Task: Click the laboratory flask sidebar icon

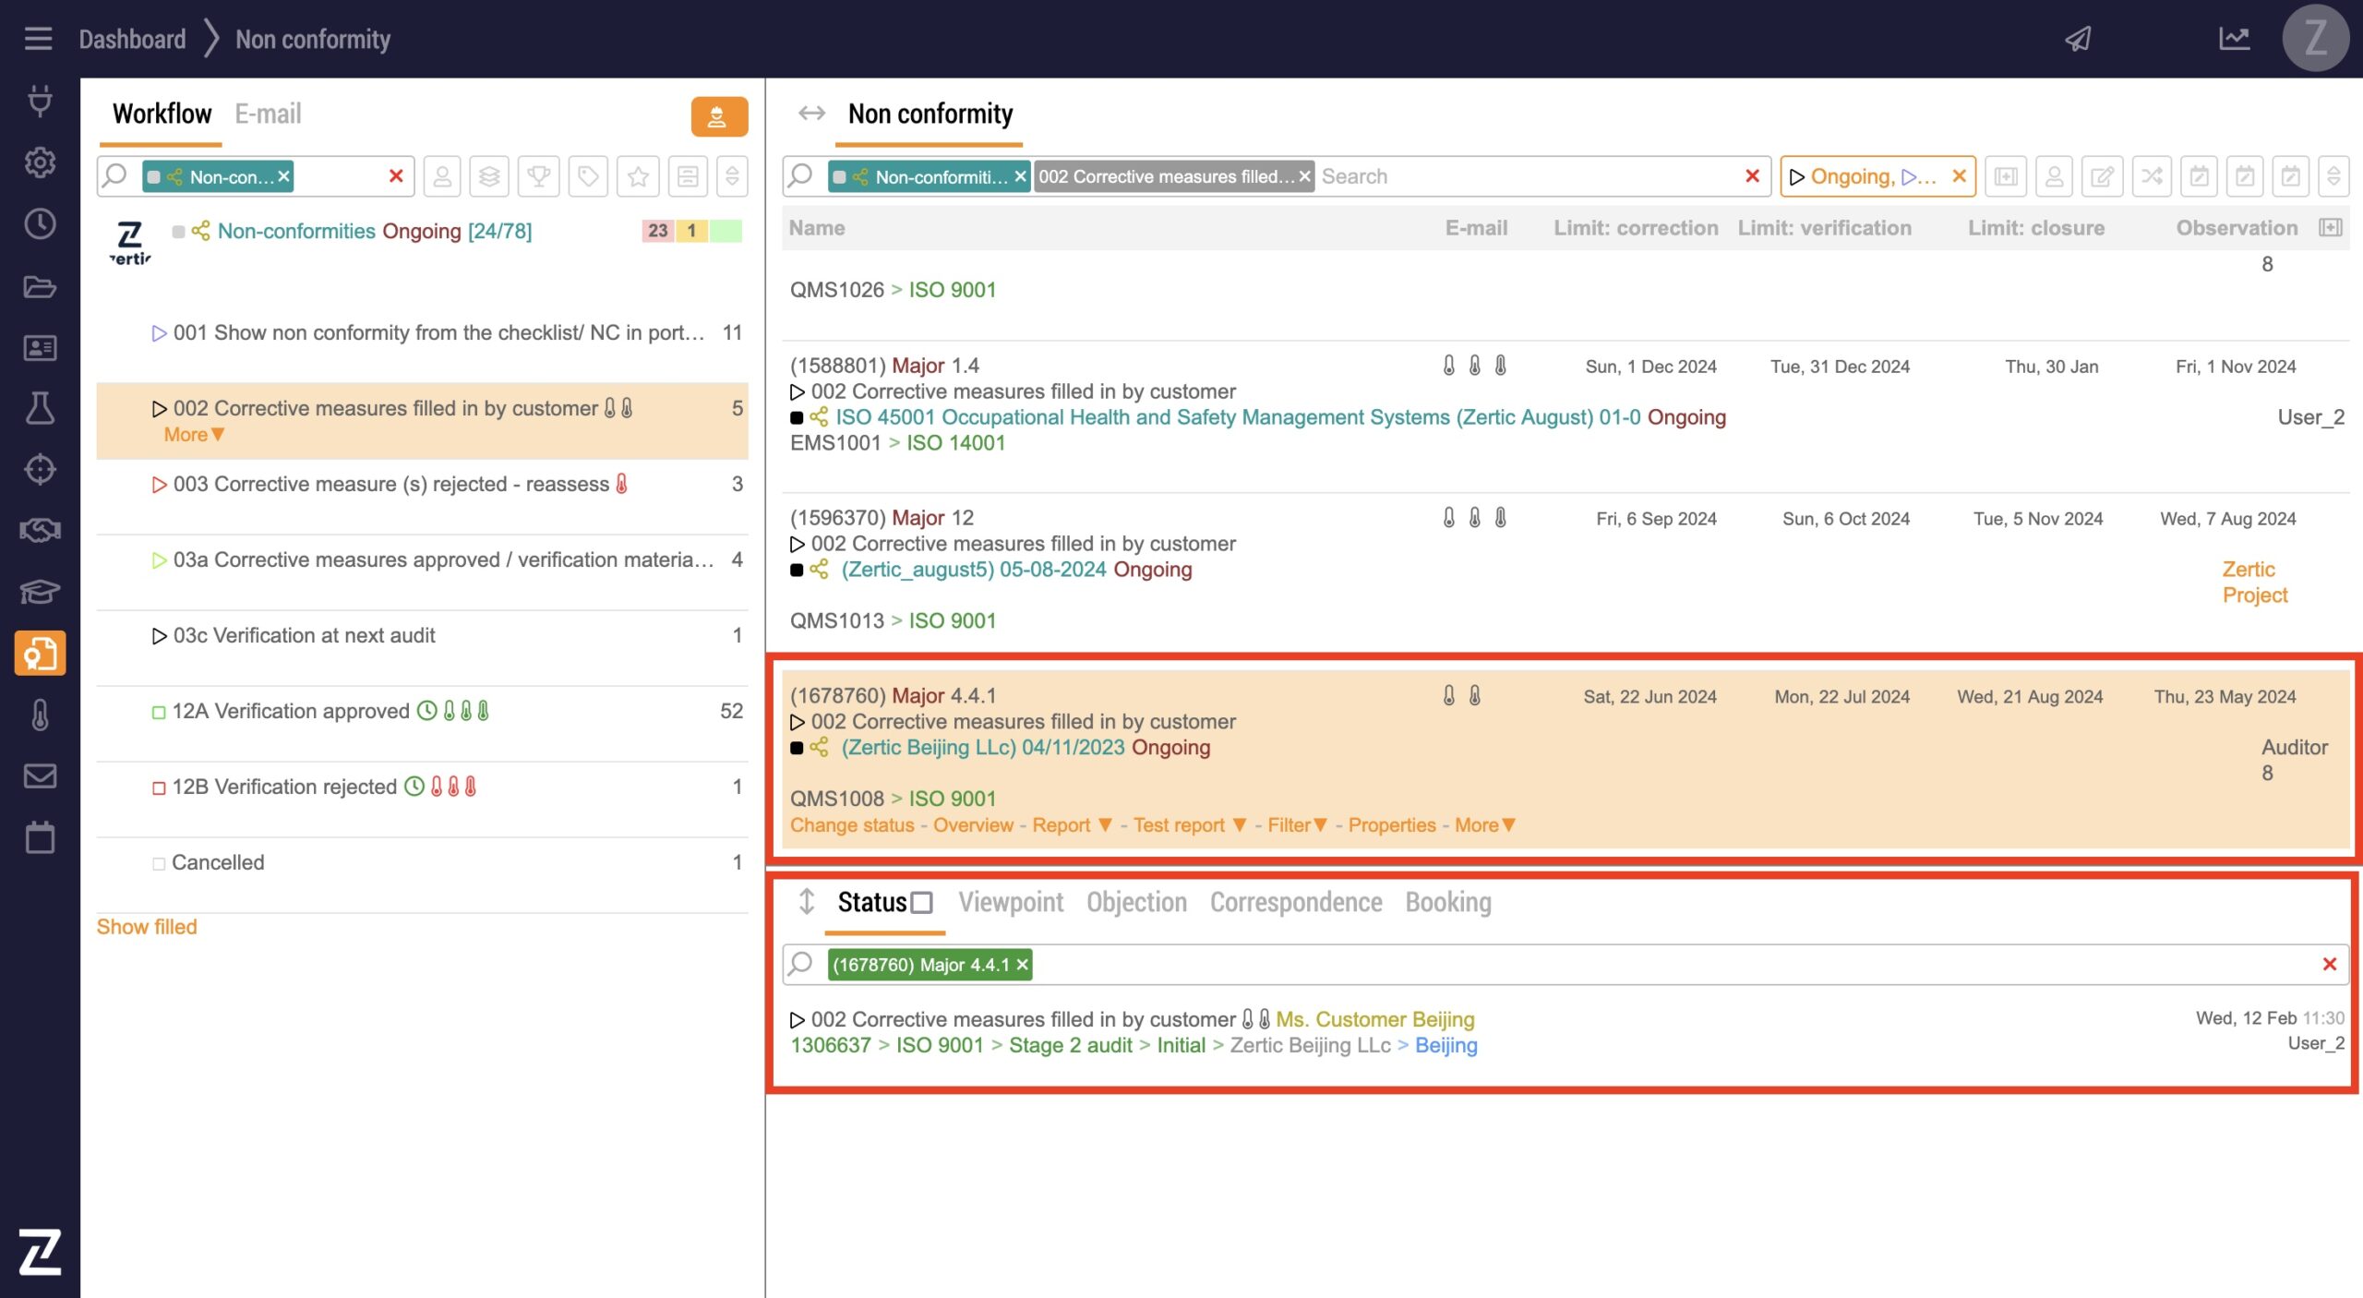Action: coord(40,408)
